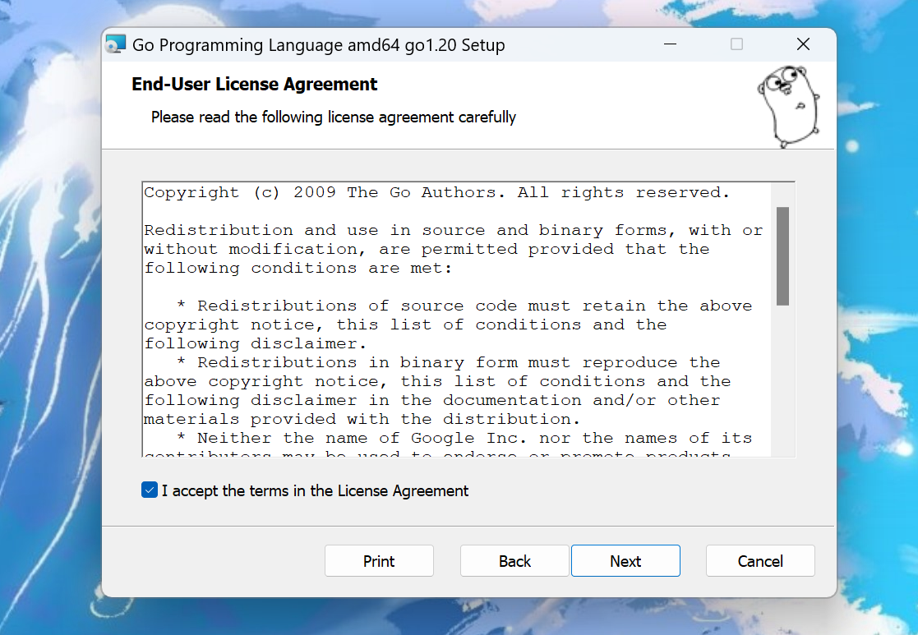
Task: Click the Go Programming Language Setup title text
Action: click(319, 45)
